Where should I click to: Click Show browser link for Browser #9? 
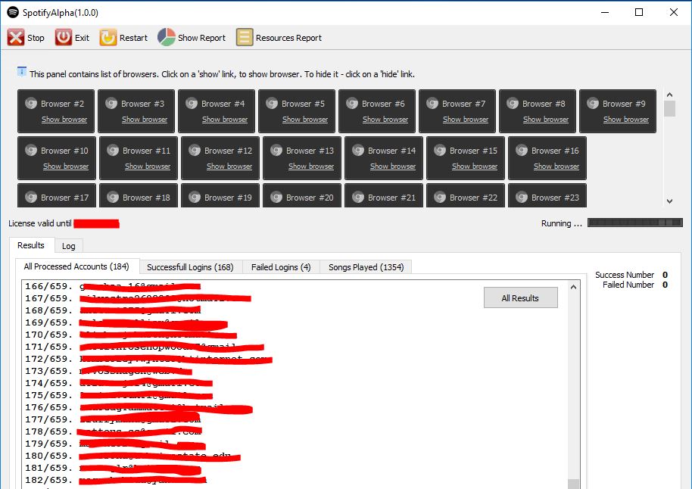626,119
